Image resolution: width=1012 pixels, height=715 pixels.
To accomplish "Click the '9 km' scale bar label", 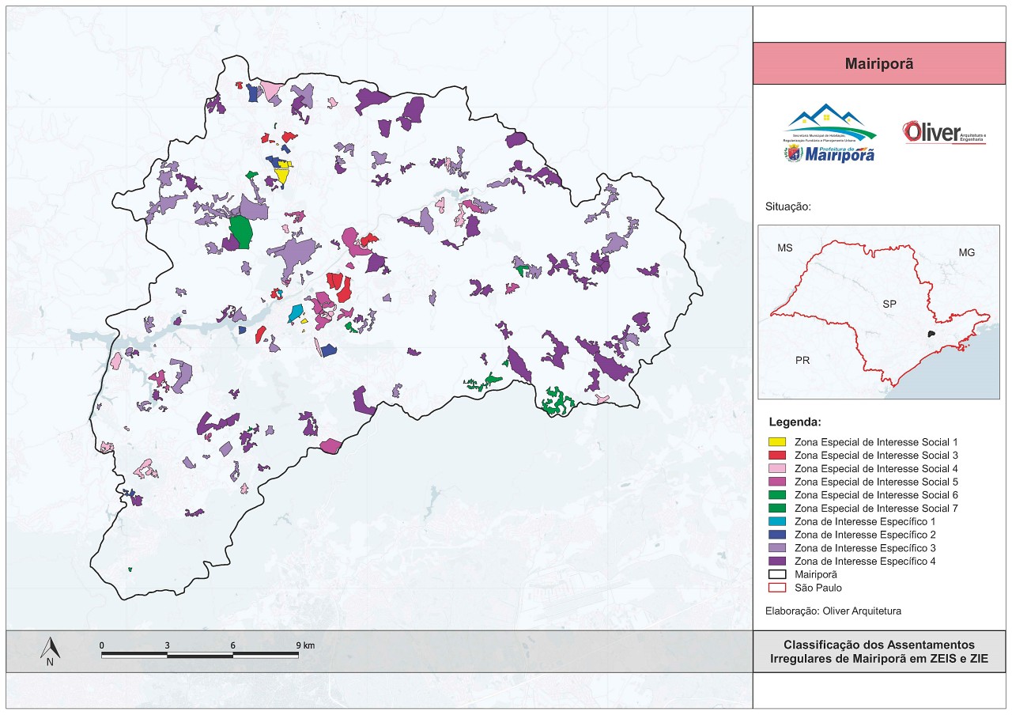I will pyautogui.click(x=305, y=645).
